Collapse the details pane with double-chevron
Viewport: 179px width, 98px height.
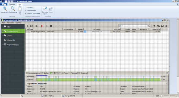click(x=167, y=72)
